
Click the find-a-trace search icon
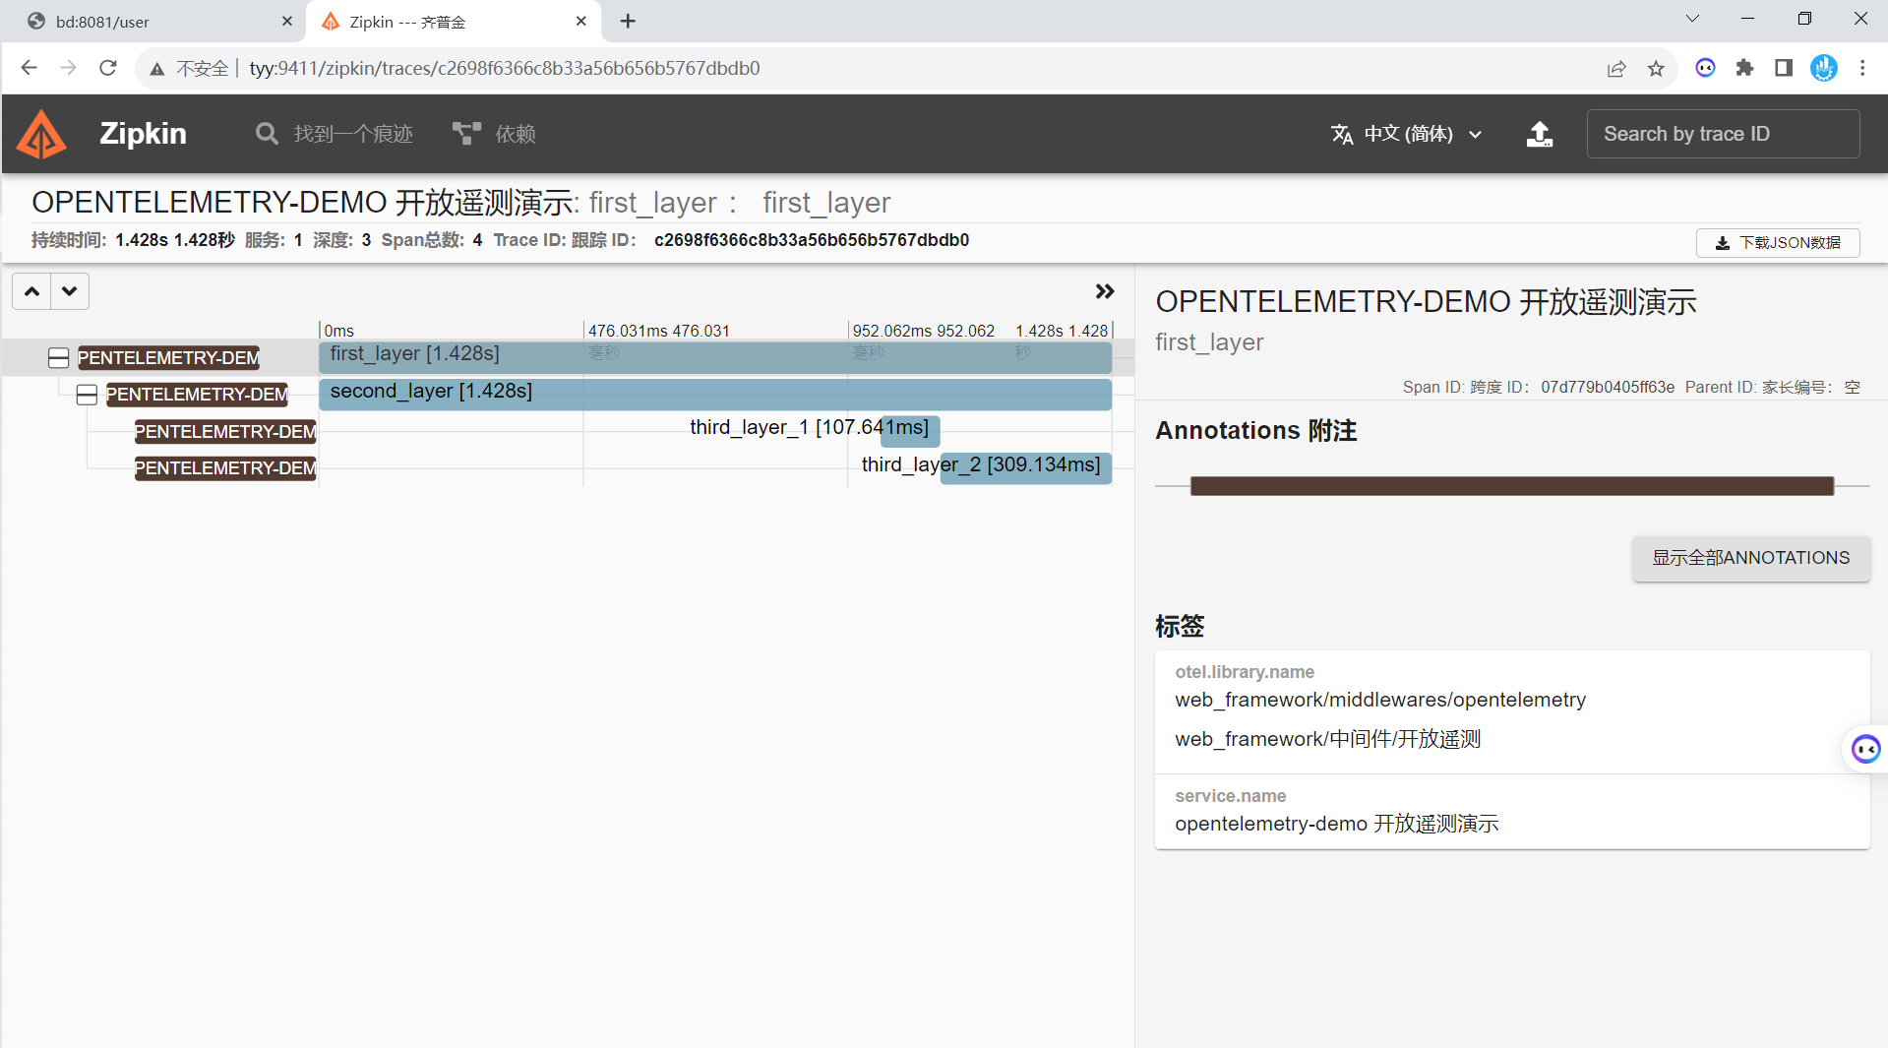[x=267, y=134]
